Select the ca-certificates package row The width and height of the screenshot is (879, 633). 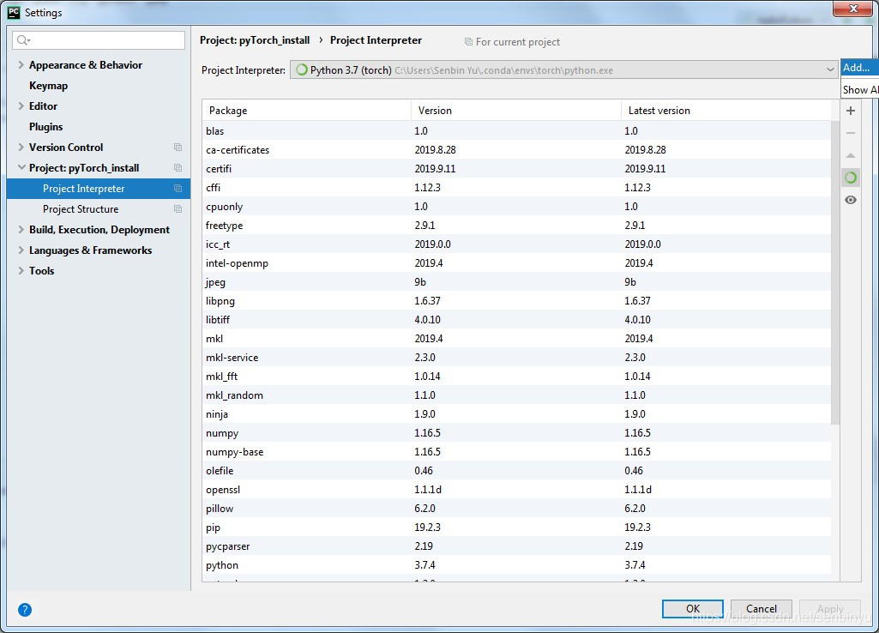(516, 150)
